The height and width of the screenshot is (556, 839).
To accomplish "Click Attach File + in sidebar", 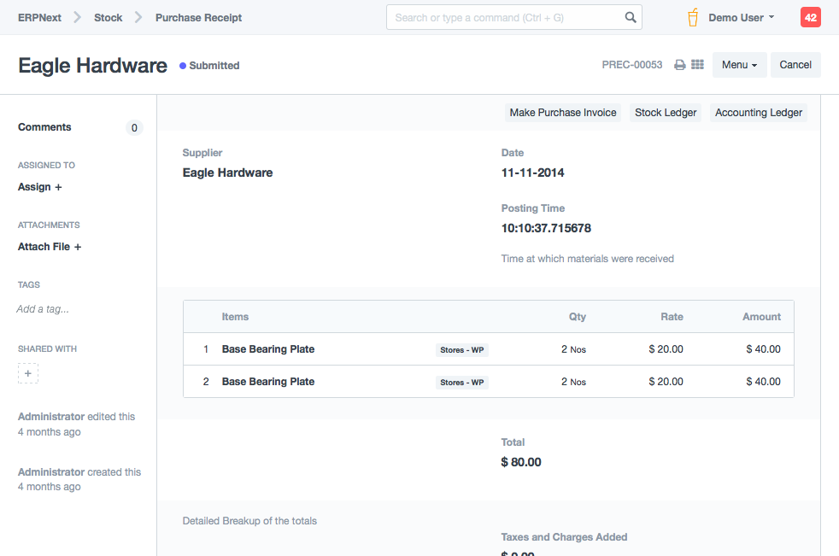I will click(50, 247).
